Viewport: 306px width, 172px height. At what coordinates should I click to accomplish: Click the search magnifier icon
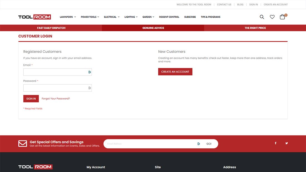pyautogui.click(x=262, y=17)
